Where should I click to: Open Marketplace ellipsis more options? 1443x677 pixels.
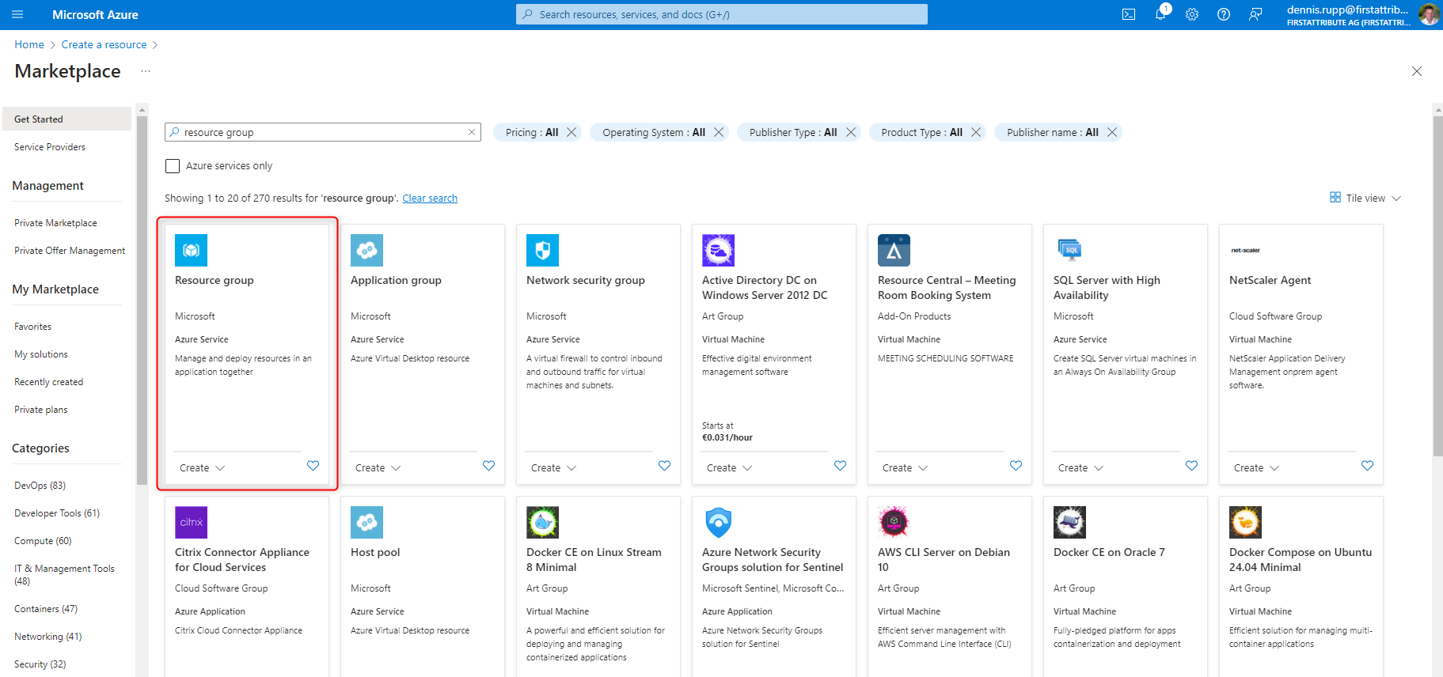click(x=146, y=71)
